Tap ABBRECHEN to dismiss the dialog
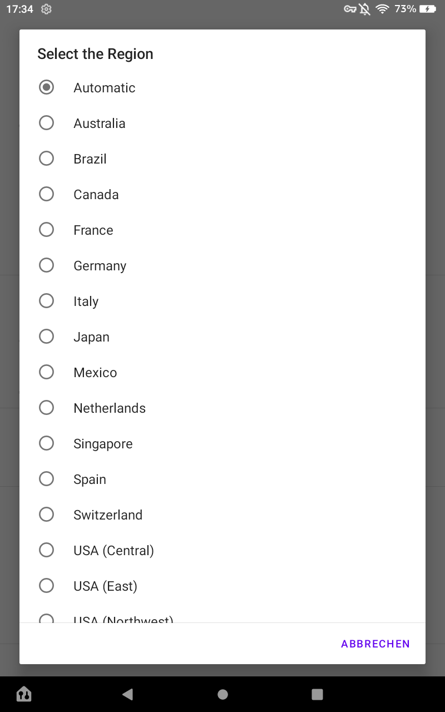Viewport: 445px width, 712px height. [375, 644]
